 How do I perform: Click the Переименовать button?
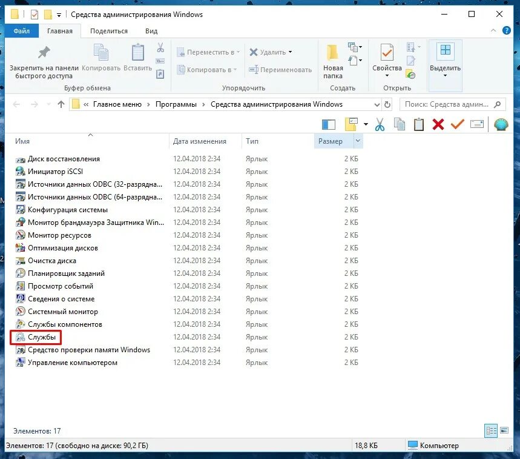coord(280,70)
